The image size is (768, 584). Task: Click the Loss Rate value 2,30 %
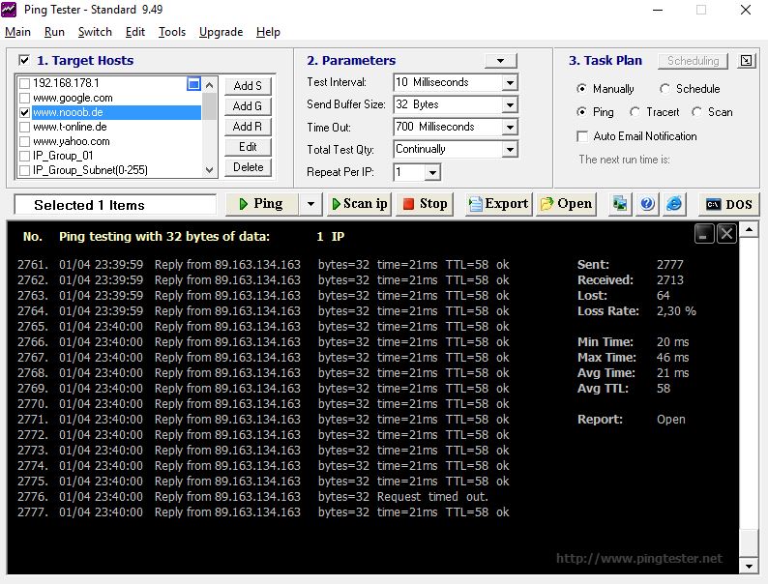pyautogui.click(x=676, y=311)
